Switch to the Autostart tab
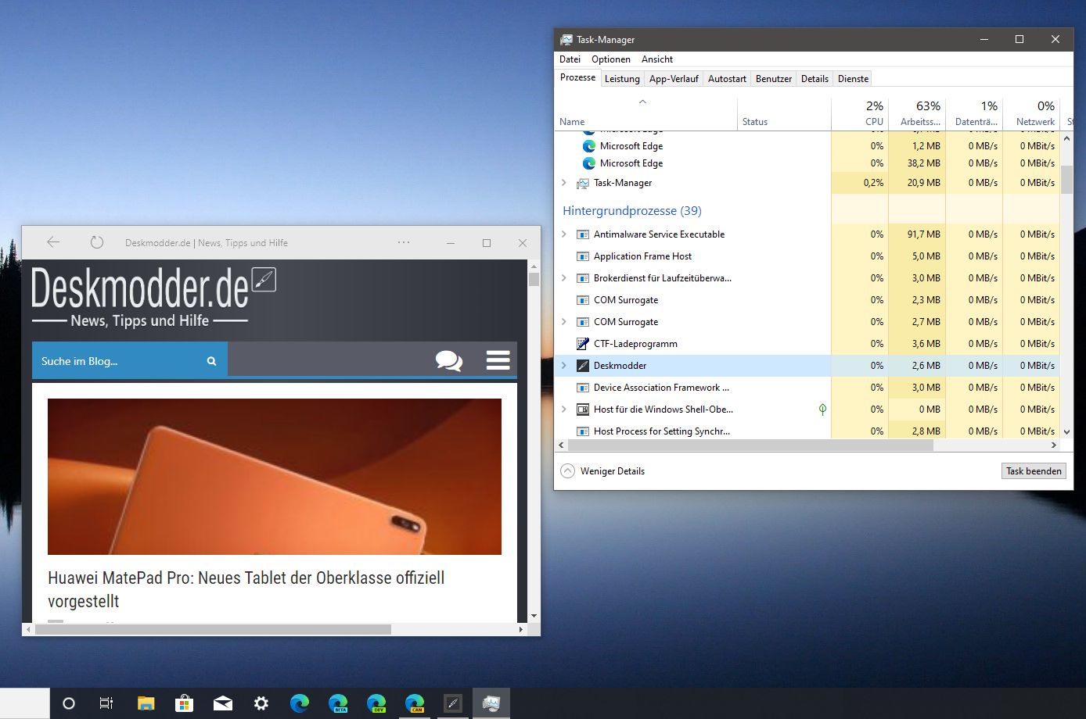 (727, 79)
